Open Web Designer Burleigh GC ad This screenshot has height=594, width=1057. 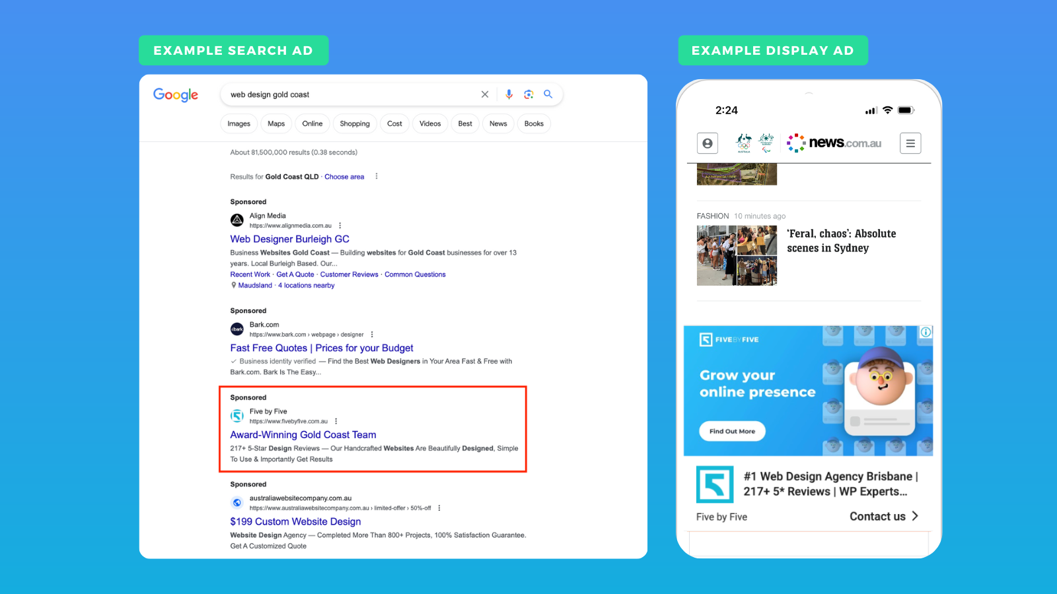tap(290, 239)
